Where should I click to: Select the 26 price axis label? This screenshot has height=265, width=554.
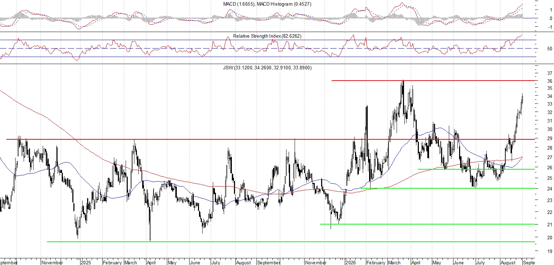(550, 168)
